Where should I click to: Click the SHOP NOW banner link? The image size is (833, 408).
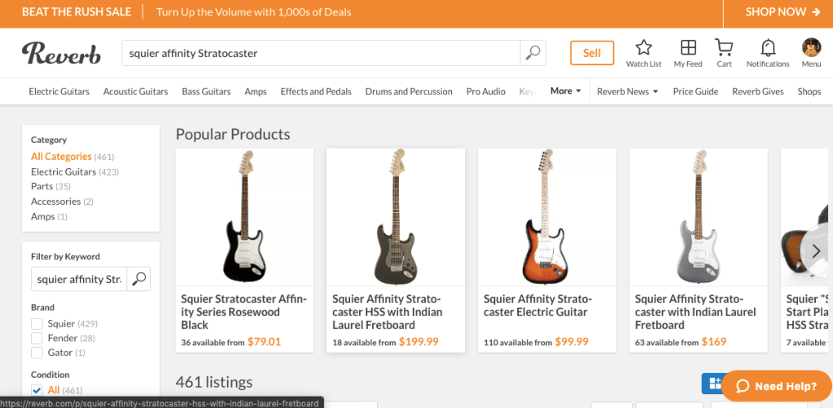pyautogui.click(x=782, y=12)
